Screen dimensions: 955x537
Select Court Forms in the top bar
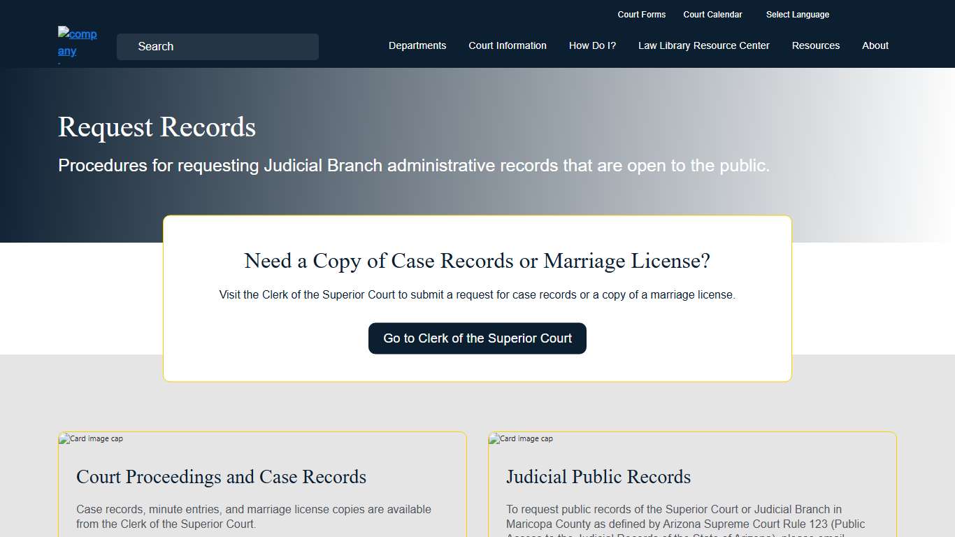coord(642,14)
